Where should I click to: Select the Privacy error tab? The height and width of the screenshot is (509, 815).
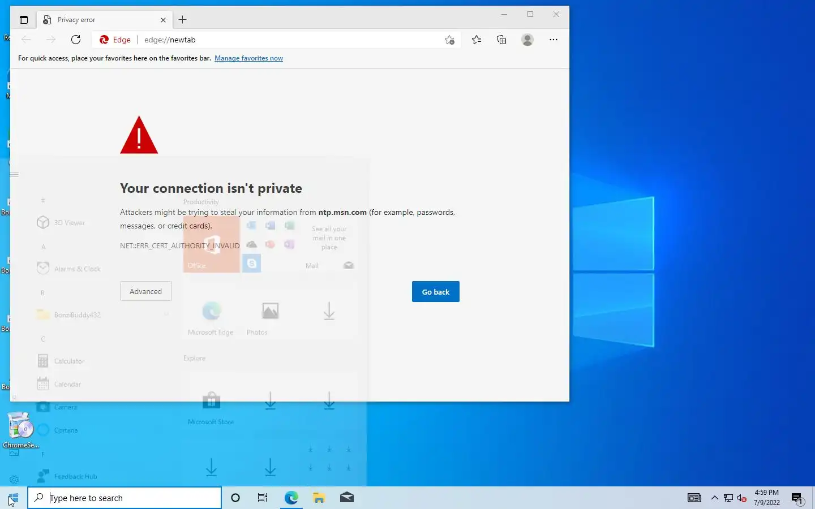[x=105, y=20]
